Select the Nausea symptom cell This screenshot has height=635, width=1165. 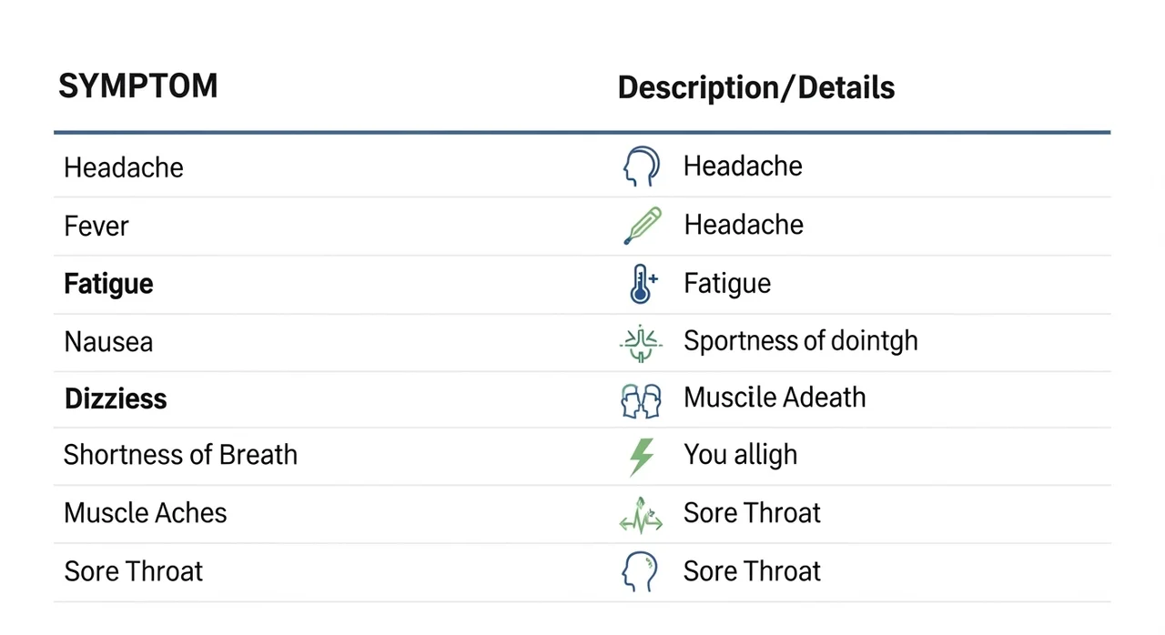coord(108,343)
